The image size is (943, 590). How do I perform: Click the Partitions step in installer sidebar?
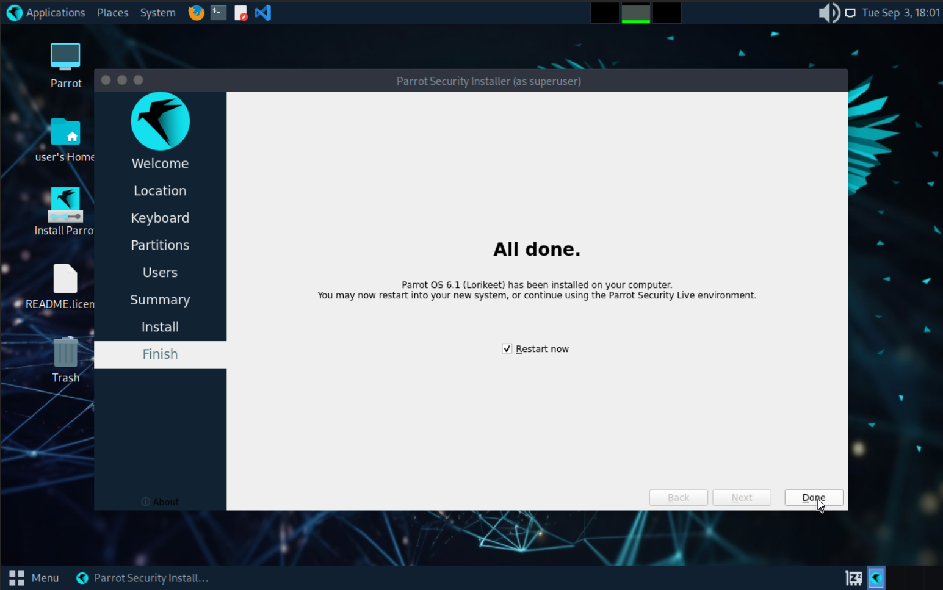click(x=160, y=245)
